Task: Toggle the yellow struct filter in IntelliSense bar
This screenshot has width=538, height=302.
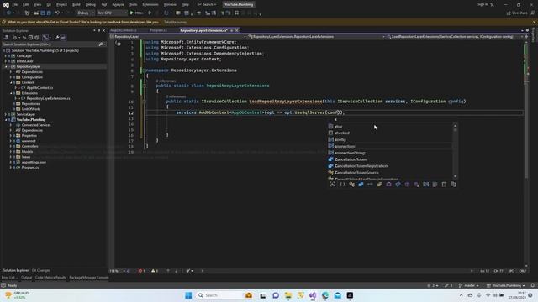Action: click(x=379, y=185)
